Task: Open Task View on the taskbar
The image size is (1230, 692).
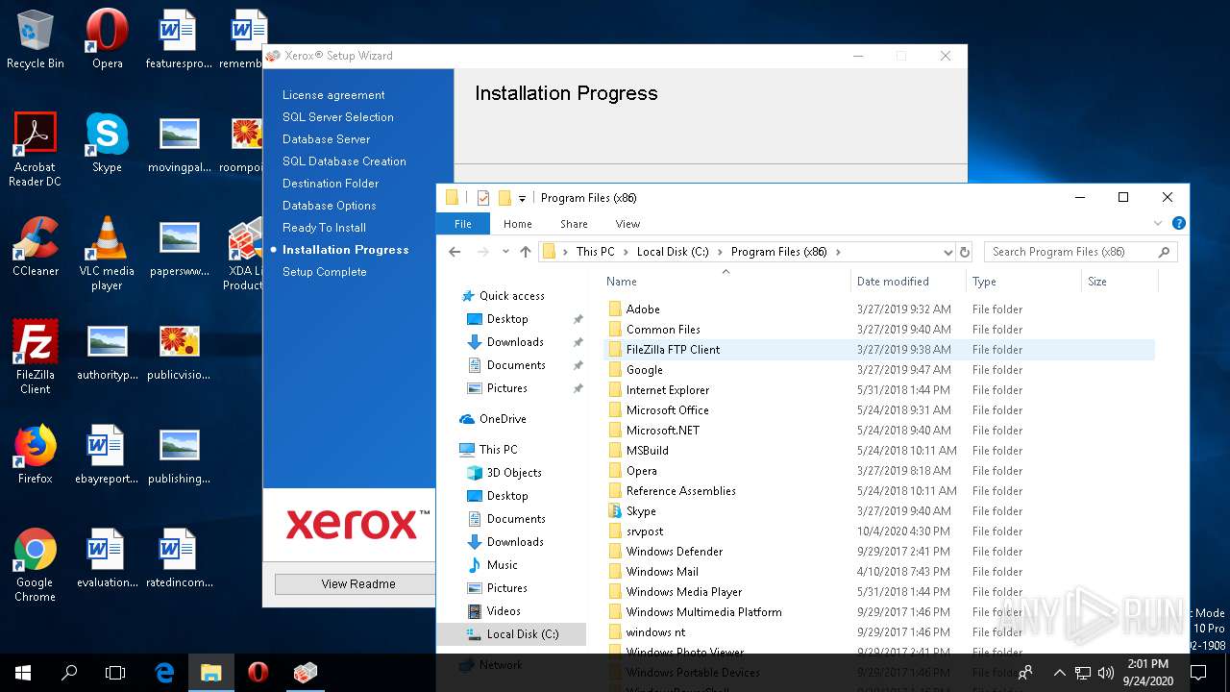Action: pos(115,673)
